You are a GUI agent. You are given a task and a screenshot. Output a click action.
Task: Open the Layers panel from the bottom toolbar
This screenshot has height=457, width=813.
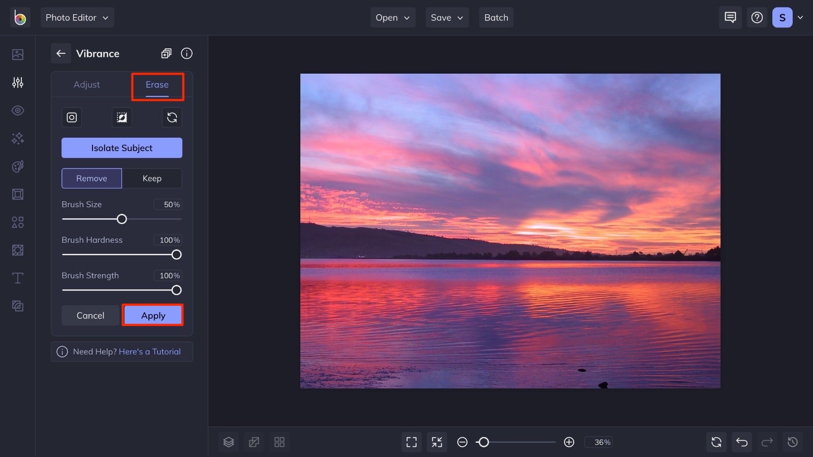228,442
